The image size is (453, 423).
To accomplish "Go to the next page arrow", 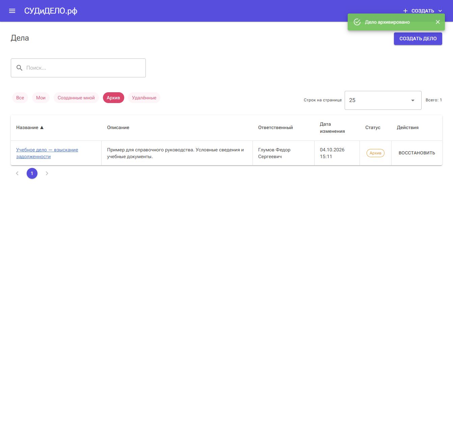I will (47, 173).
